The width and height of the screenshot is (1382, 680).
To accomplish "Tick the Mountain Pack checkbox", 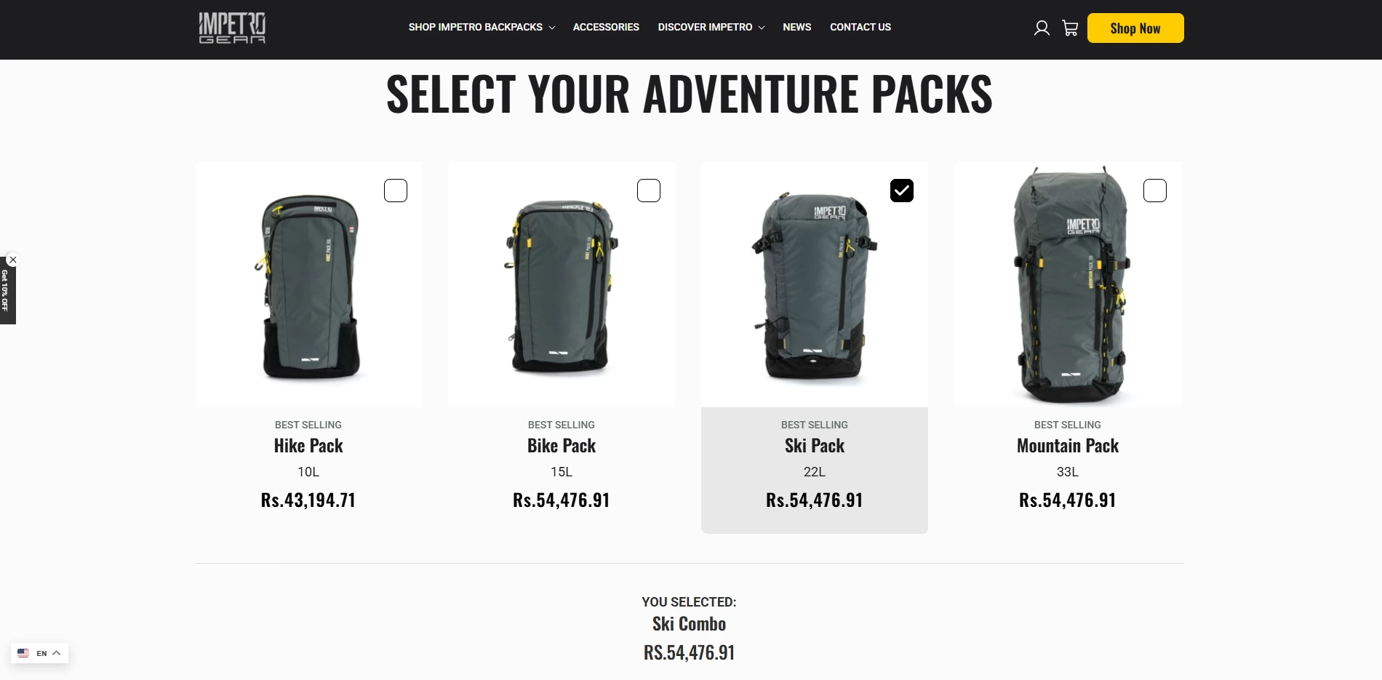I will tap(1155, 191).
